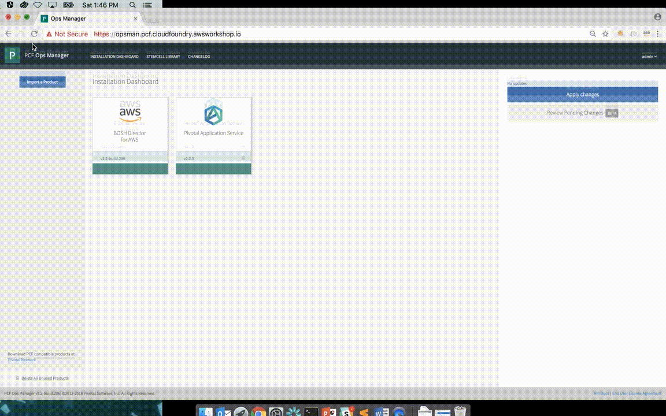
Task: Open Microsoft Word from the dock
Action: 382,412
